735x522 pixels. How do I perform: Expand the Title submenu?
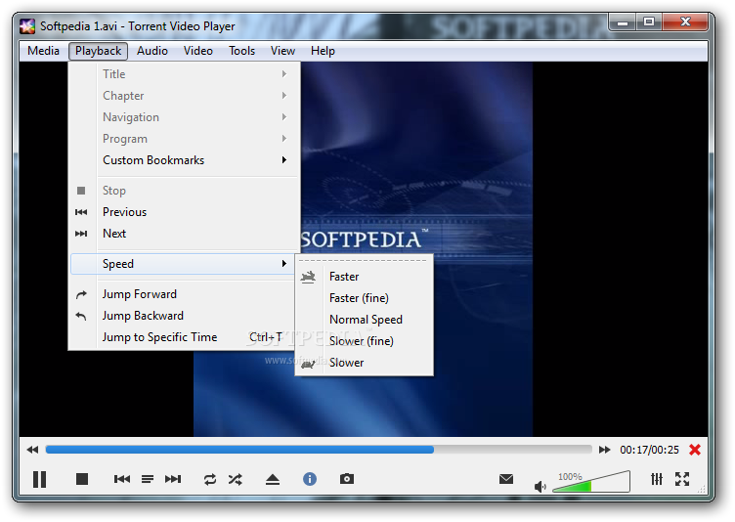[185, 74]
